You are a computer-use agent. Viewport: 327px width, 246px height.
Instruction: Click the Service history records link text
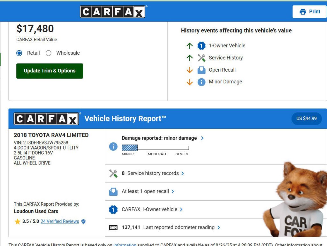(153, 173)
